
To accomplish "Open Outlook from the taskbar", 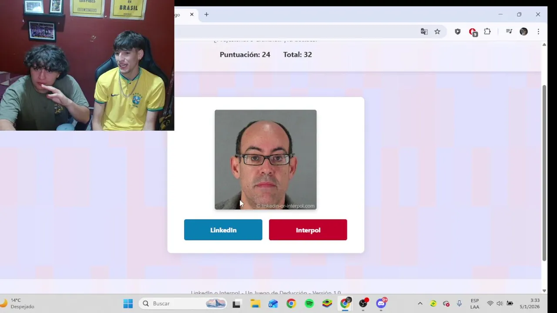I will 273,303.
